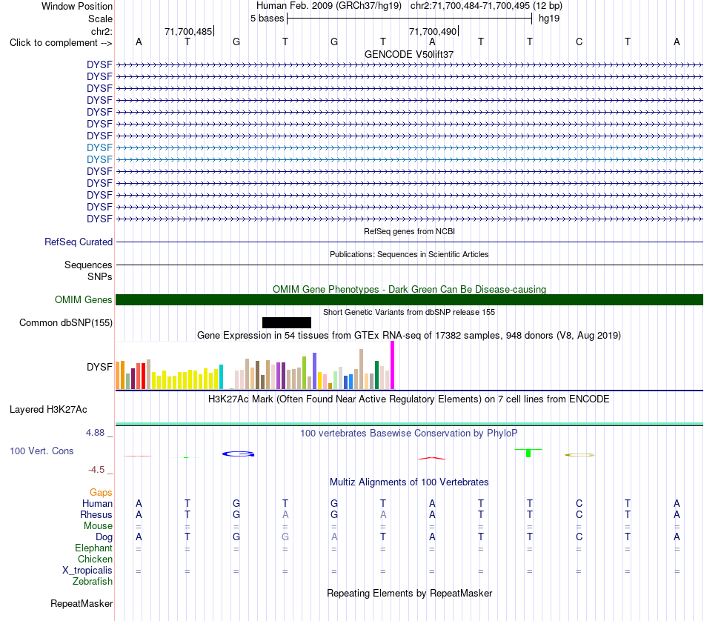Select the Human alignment row label
This screenshot has height=621, width=704.
(97, 503)
